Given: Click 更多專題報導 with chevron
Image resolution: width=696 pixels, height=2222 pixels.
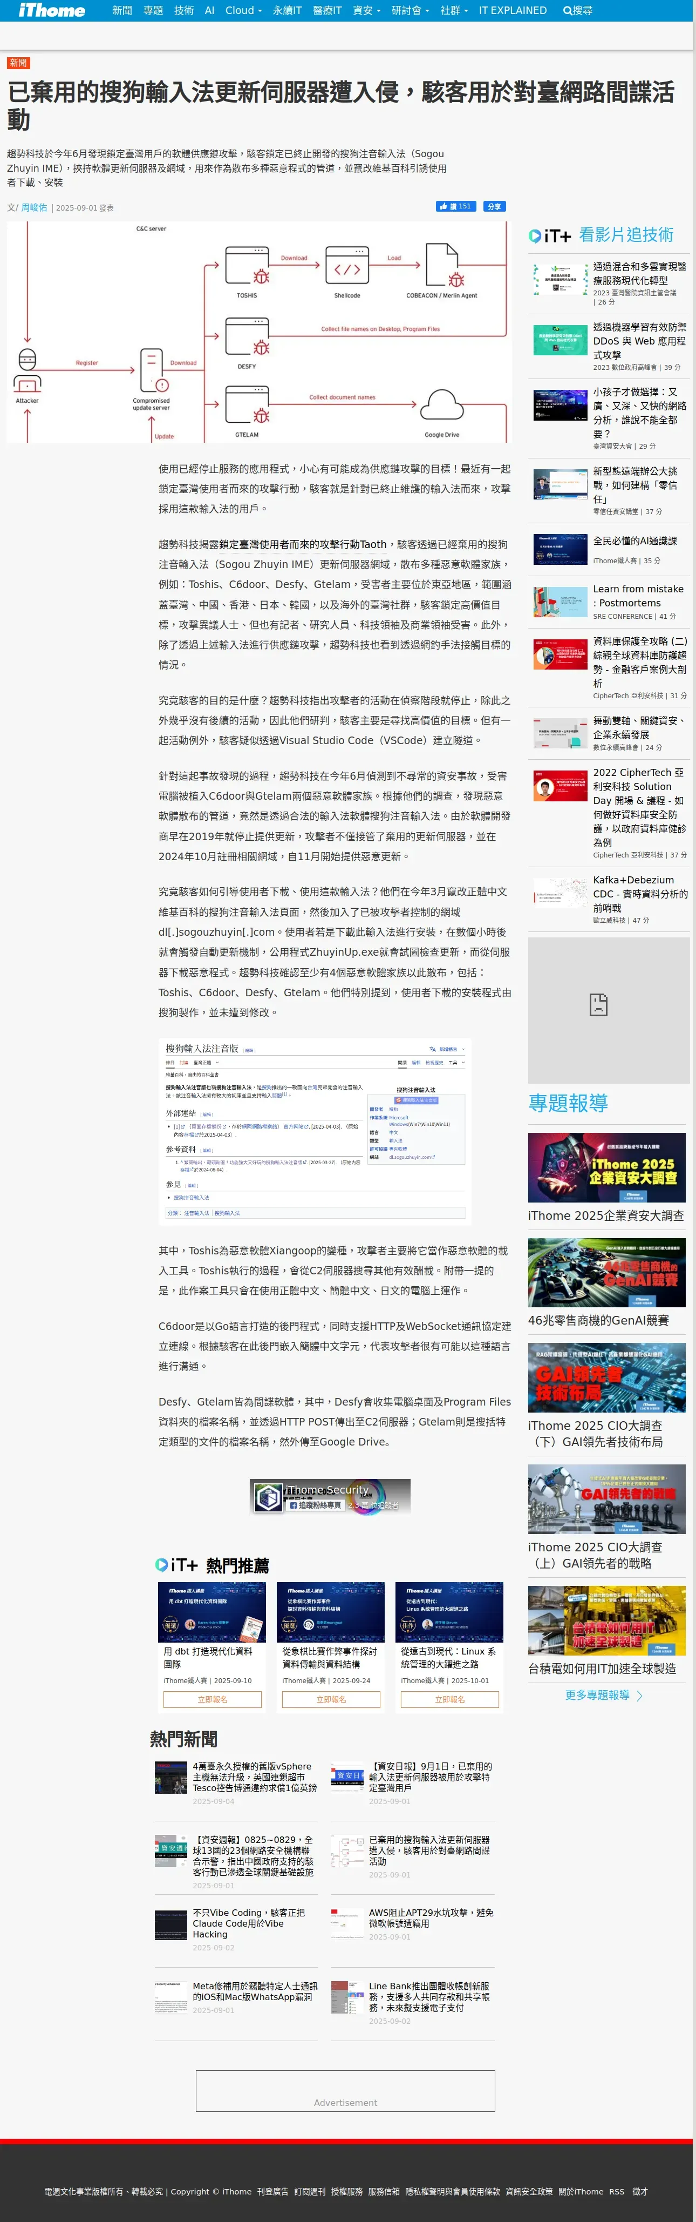Looking at the screenshot, I should [604, 1695].
